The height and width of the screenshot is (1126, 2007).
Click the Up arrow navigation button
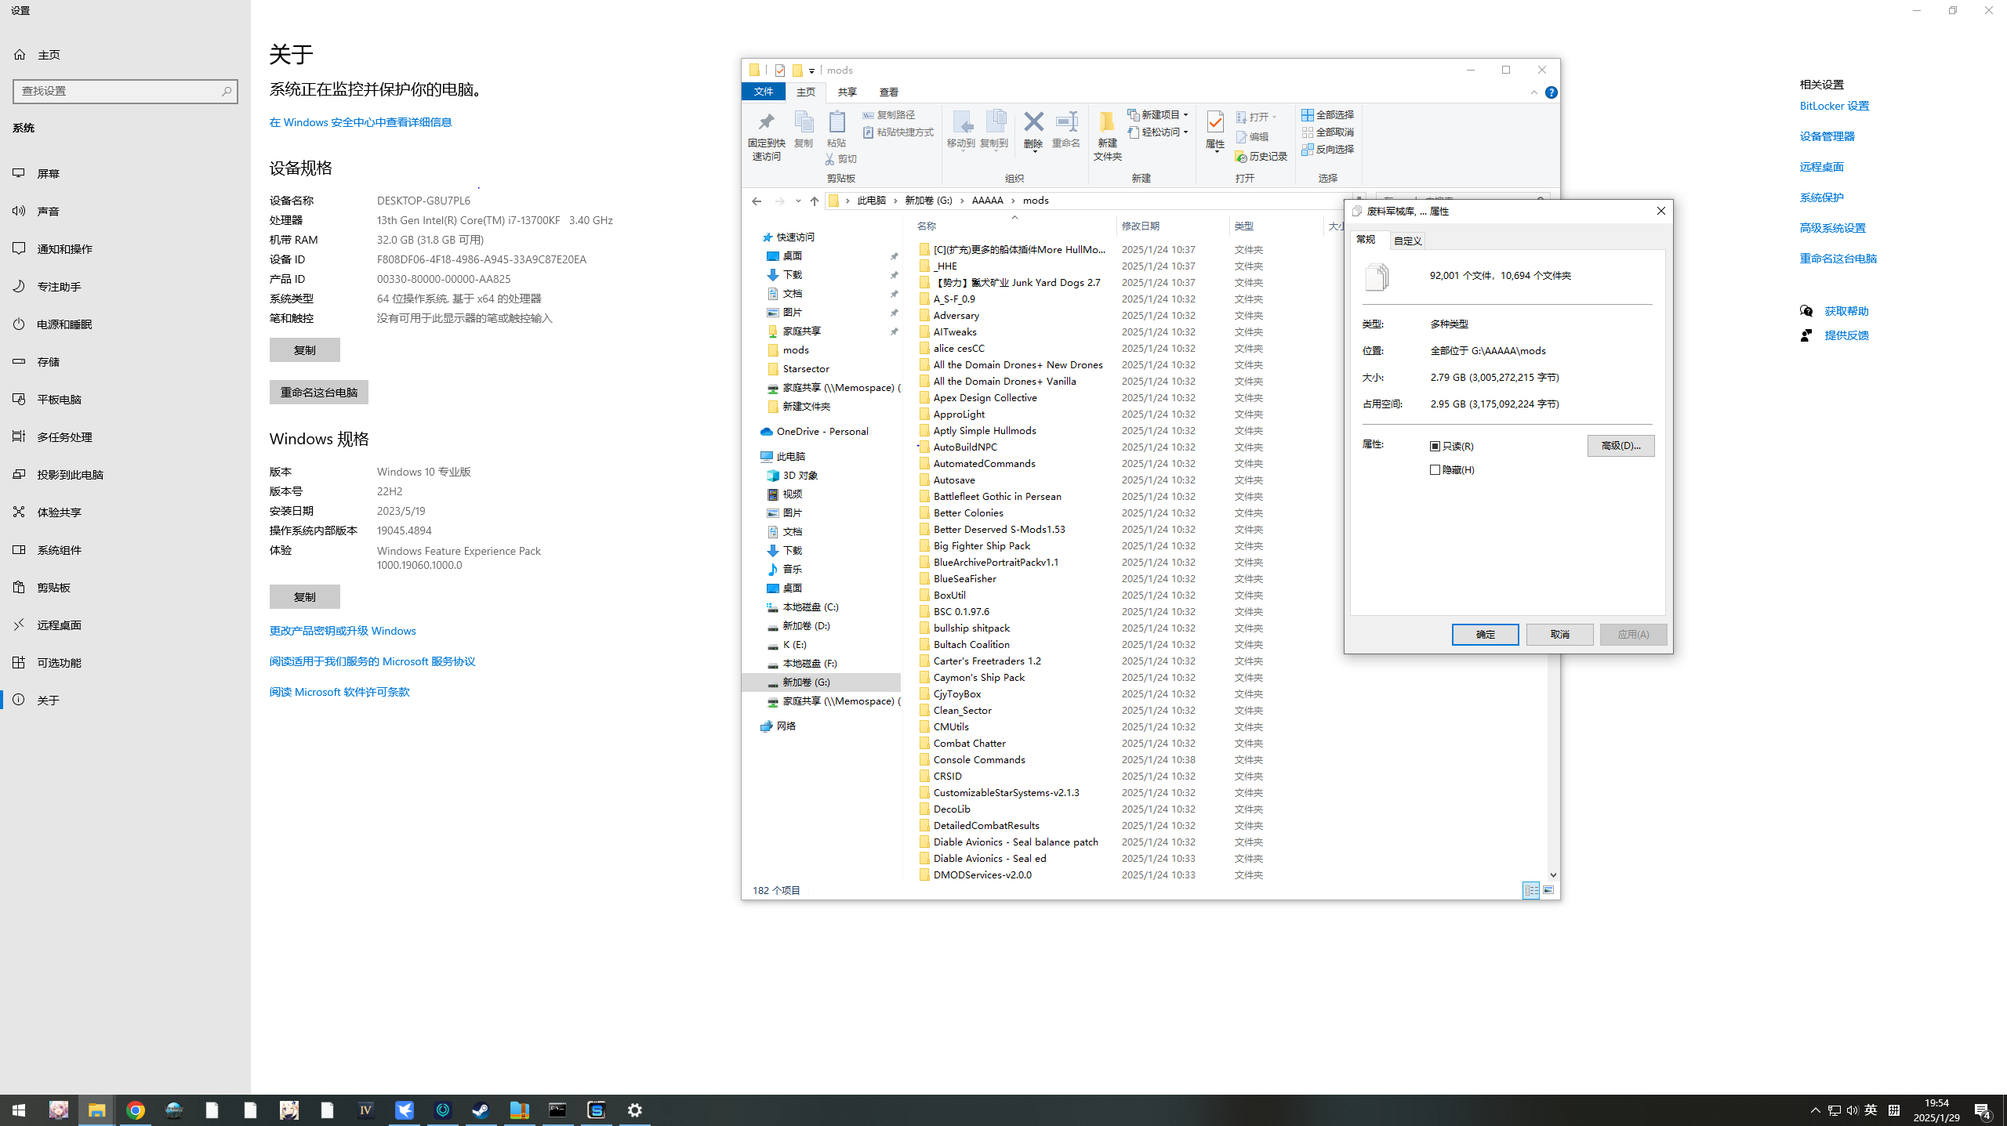pyautogui.click(x=815, y=201)
